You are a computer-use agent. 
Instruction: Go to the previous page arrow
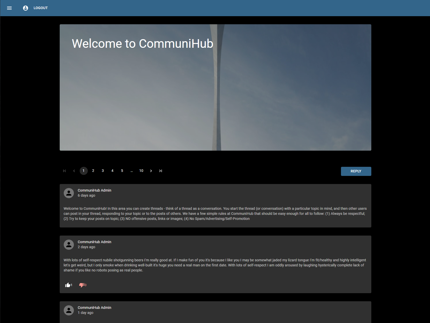click(74, 171)
